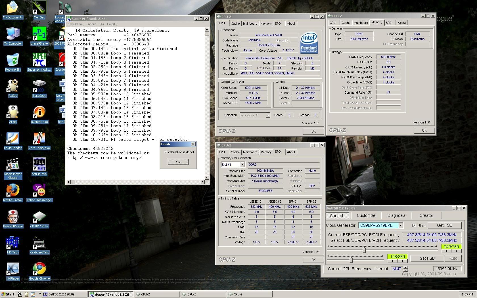Open KeyboardTest desktop shortcut
Image resolution: width=477 pixels, height=298 pixels.
click(x=39, y=245)
